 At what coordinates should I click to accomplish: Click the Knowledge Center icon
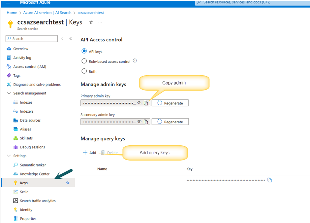(x=15, y=174)
